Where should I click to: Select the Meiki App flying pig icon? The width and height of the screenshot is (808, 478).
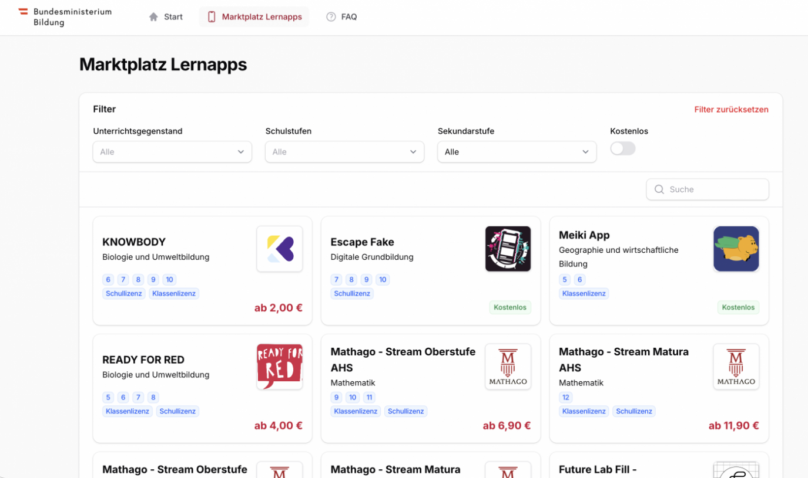click(736, 249)
